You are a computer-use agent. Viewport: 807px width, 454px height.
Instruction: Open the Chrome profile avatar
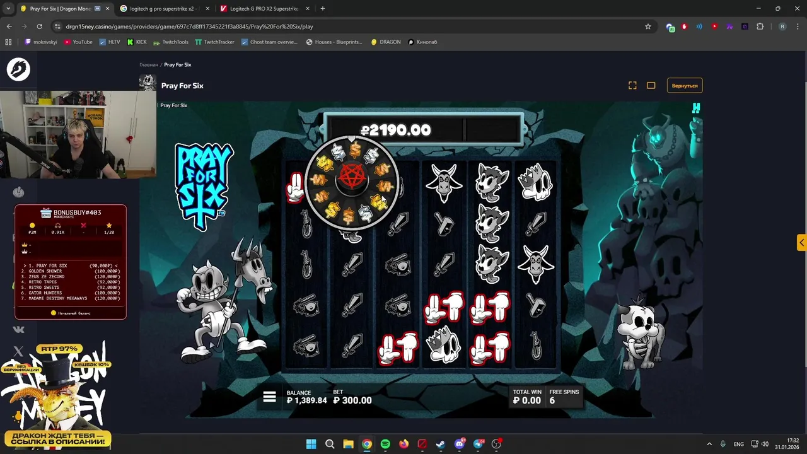tap(782, 26)
